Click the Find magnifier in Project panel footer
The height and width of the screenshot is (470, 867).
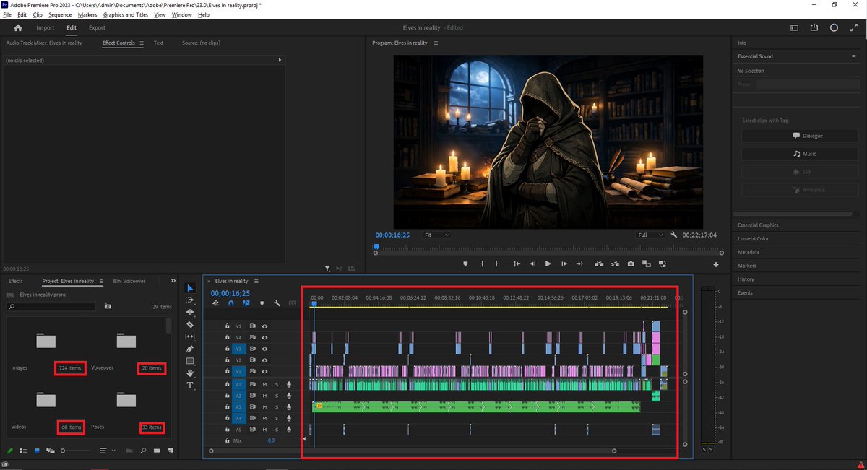coord(143,451)
